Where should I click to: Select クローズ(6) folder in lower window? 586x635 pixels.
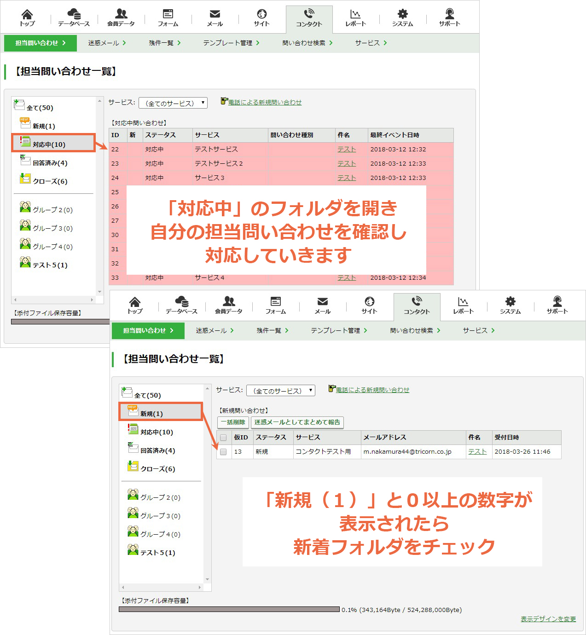click(x=152, y=467)
